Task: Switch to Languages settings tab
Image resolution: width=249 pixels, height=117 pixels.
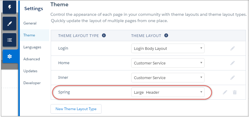Action: coord(32,47)
